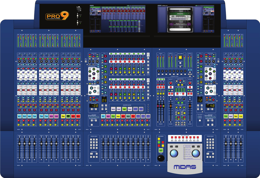The height and width of the screenshot is (178, 260).
Task: Click the yellow solo in place button
Action: tap(180, 58)
